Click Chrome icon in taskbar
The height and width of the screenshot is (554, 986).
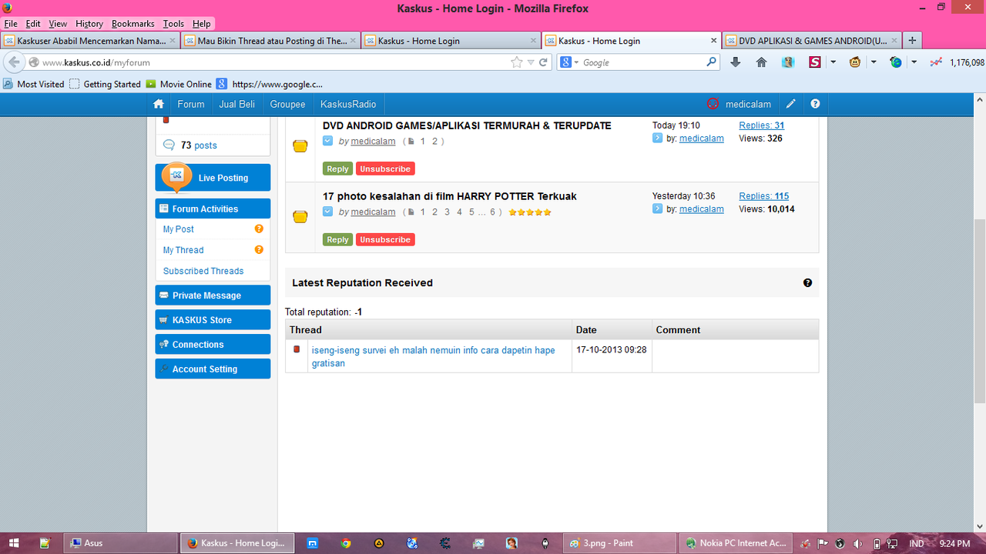(x=346, y=543)
